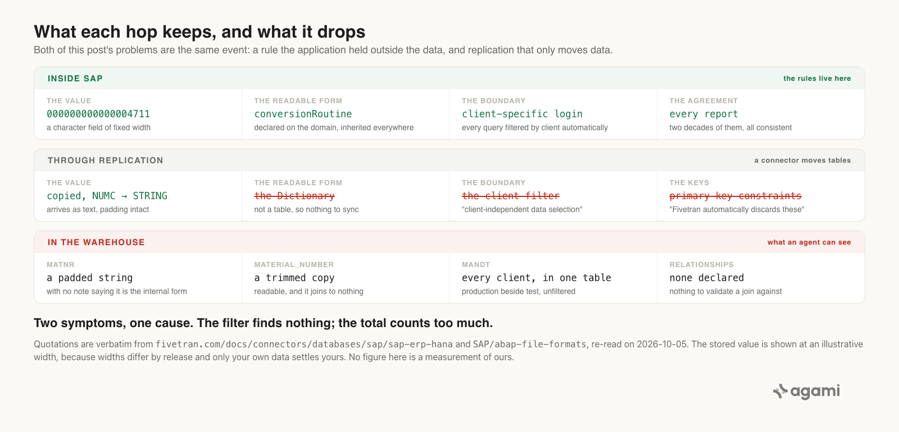Select the "RELATIONSHIPS" label
Image resolution: width=899 pixels, height=432 pixels.
[x=701, y=265]
